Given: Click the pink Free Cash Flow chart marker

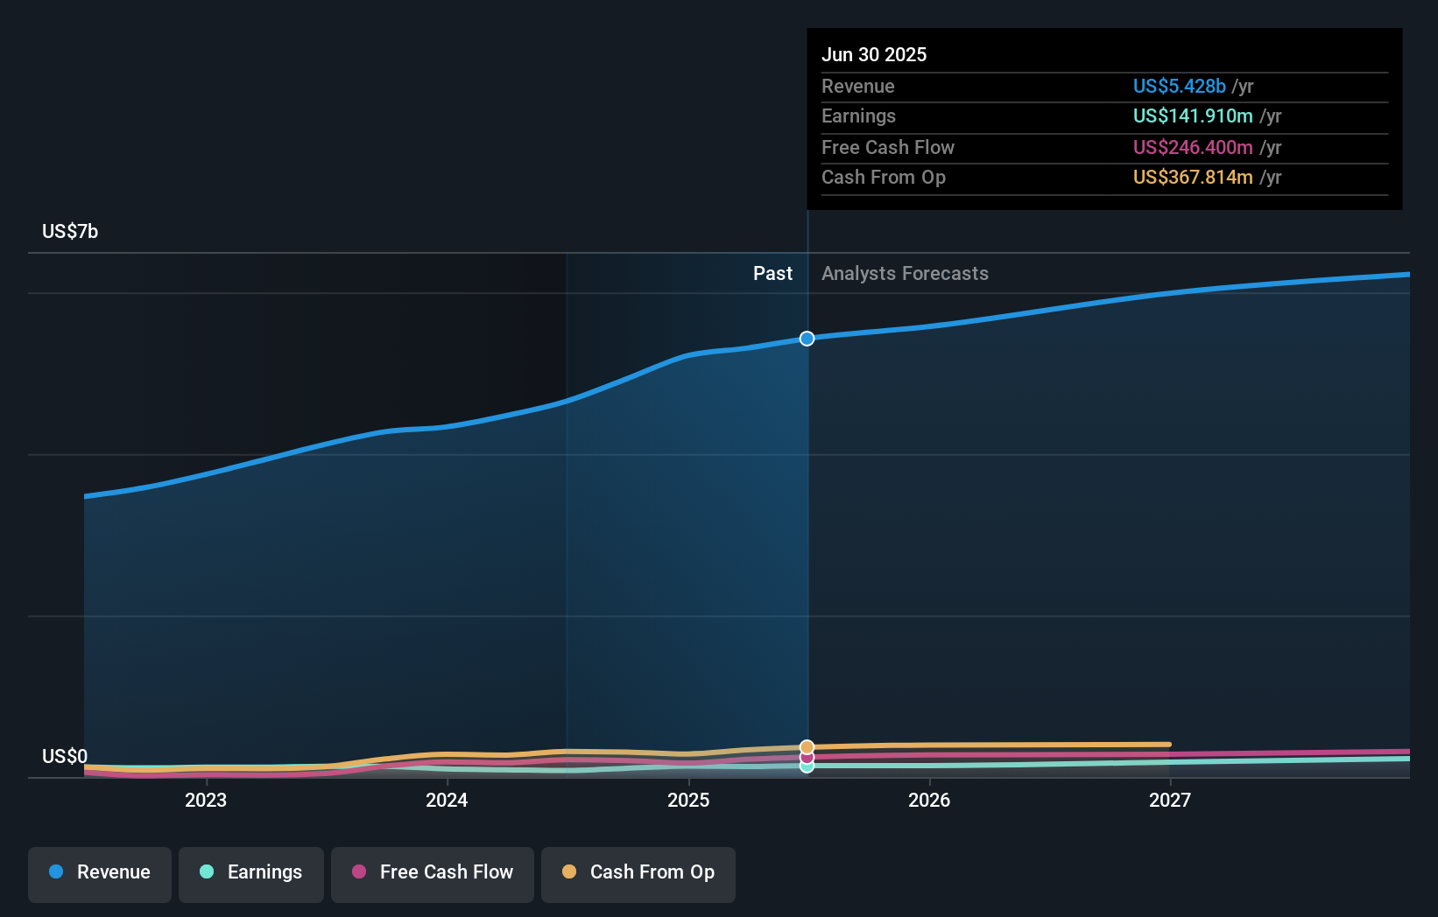Looking at the screenshot, I should pyautogui.click(x=807, y=757).
